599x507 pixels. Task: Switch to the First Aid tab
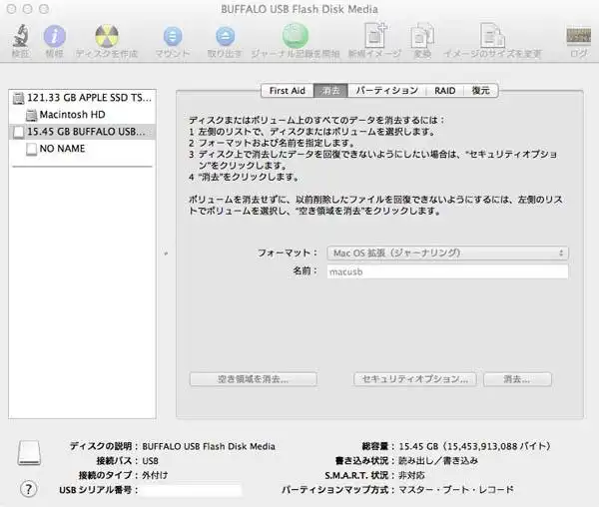click(287, 91)
